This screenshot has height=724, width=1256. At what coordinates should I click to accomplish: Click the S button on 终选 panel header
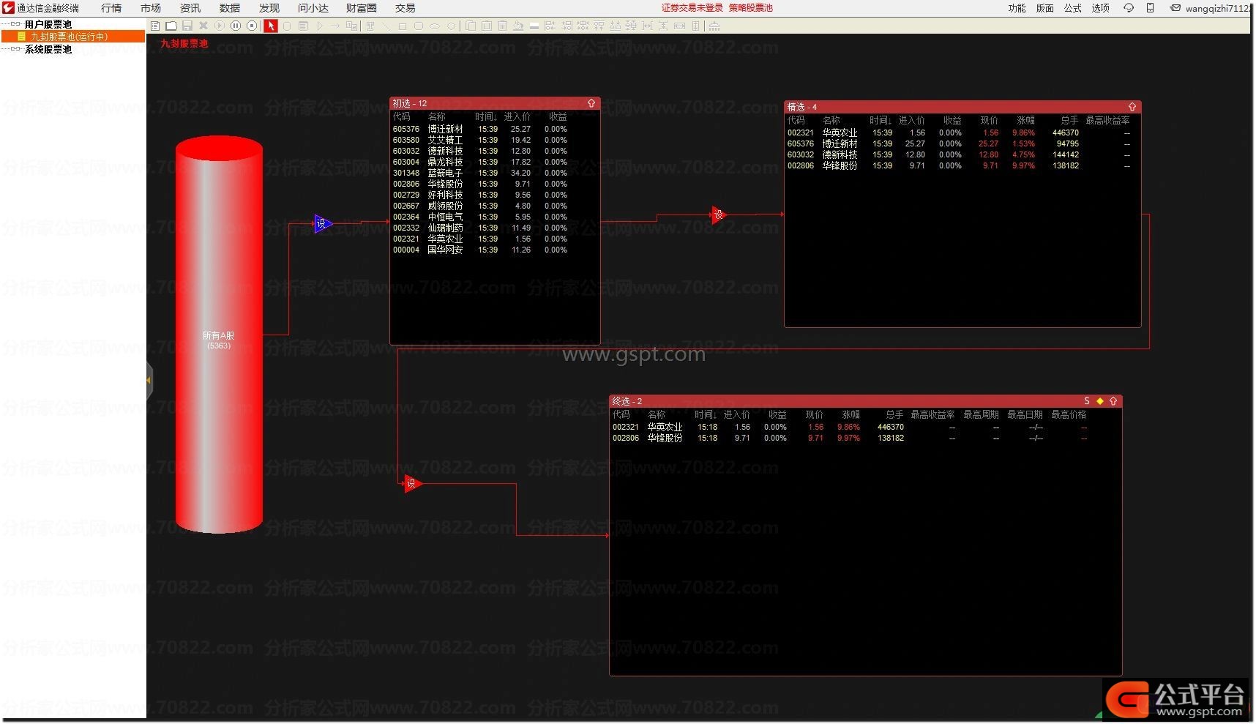[x=1087, y=401]
